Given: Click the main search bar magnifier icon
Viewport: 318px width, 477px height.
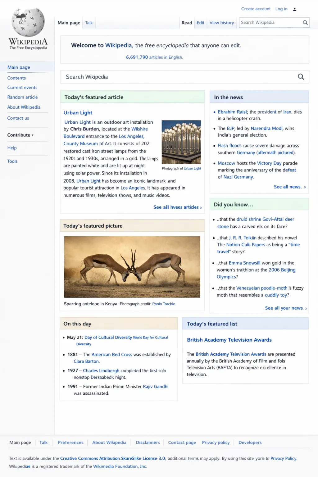Looking at the screenshot, I should click(301, 77).
